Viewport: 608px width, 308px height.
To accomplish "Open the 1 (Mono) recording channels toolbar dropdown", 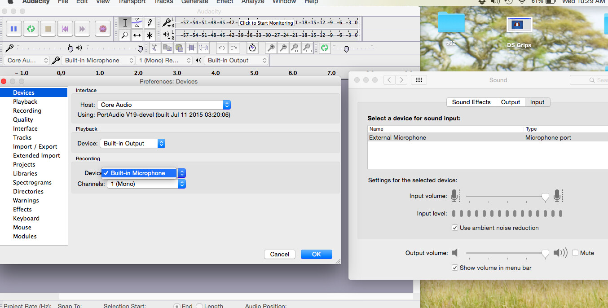I will pos(164,60).
